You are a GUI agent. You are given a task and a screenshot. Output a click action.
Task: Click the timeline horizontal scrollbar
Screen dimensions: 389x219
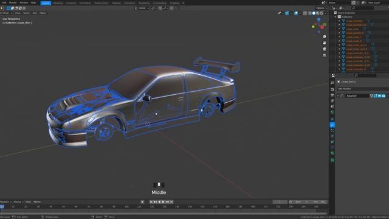[164, 214]
